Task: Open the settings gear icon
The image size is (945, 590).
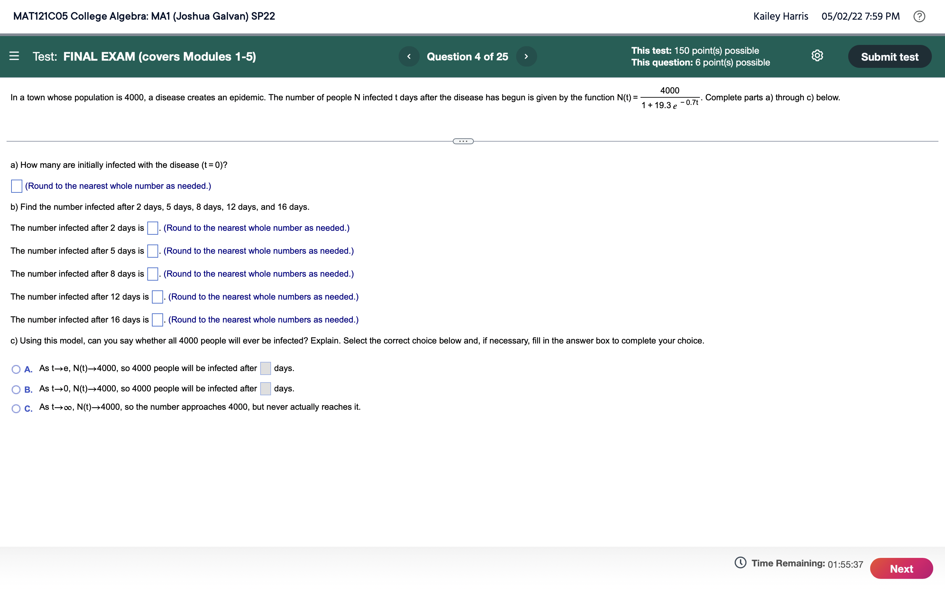Action: click(817, 56)
